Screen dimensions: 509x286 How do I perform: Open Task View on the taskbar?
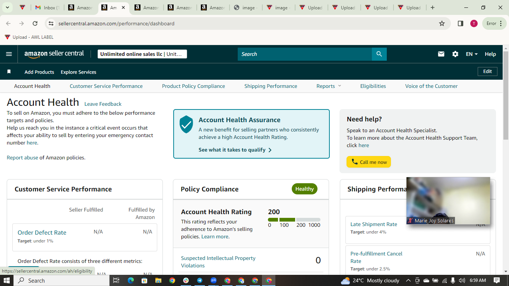[x=116, y=280]
